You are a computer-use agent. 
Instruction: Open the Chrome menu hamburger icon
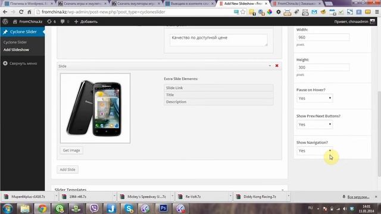pyautogui.click(x=377, y=12)
